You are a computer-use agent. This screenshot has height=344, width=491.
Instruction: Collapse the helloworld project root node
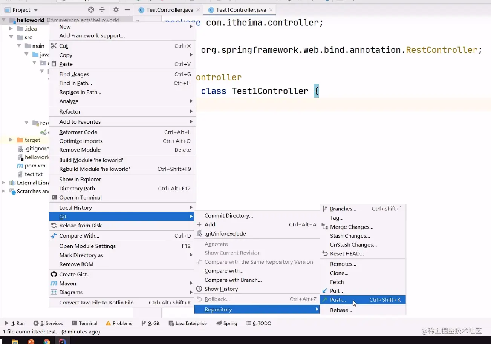pos(4,20)
